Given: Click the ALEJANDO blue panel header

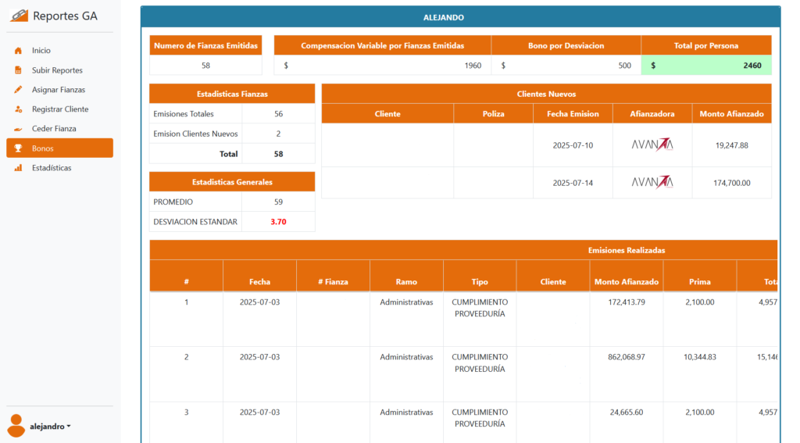Looking at the screenshot, I should point(460,16).
